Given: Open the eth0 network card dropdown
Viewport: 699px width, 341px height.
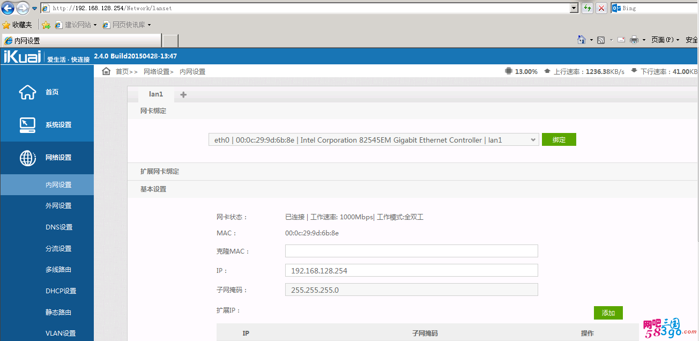Looking at the screenshot, I should (x=373, y=140).
